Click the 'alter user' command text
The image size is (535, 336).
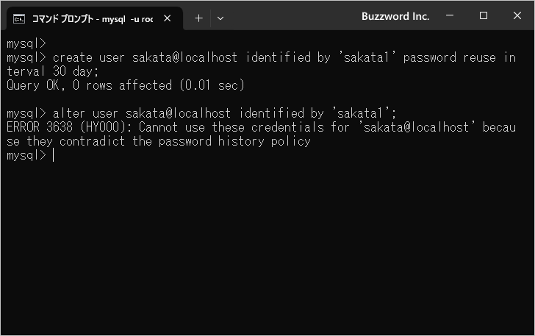point(85,114)
